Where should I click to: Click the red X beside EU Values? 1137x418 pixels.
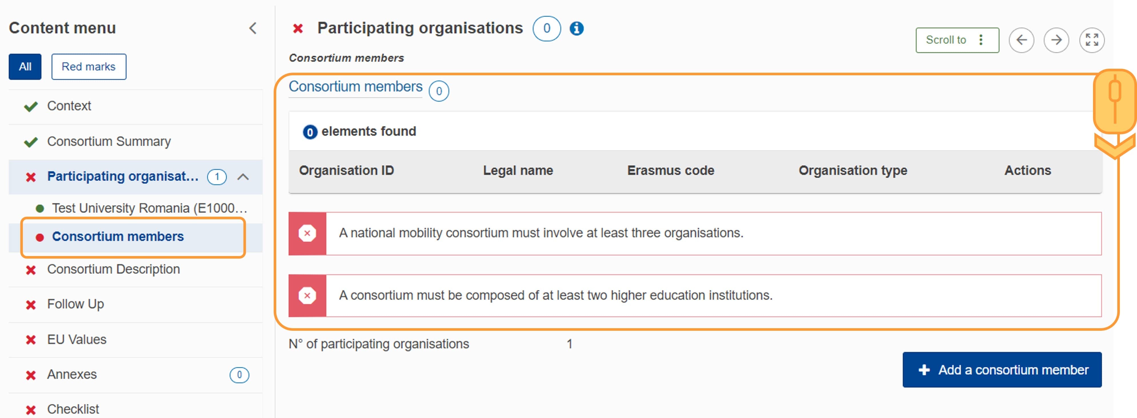[31, 340]
